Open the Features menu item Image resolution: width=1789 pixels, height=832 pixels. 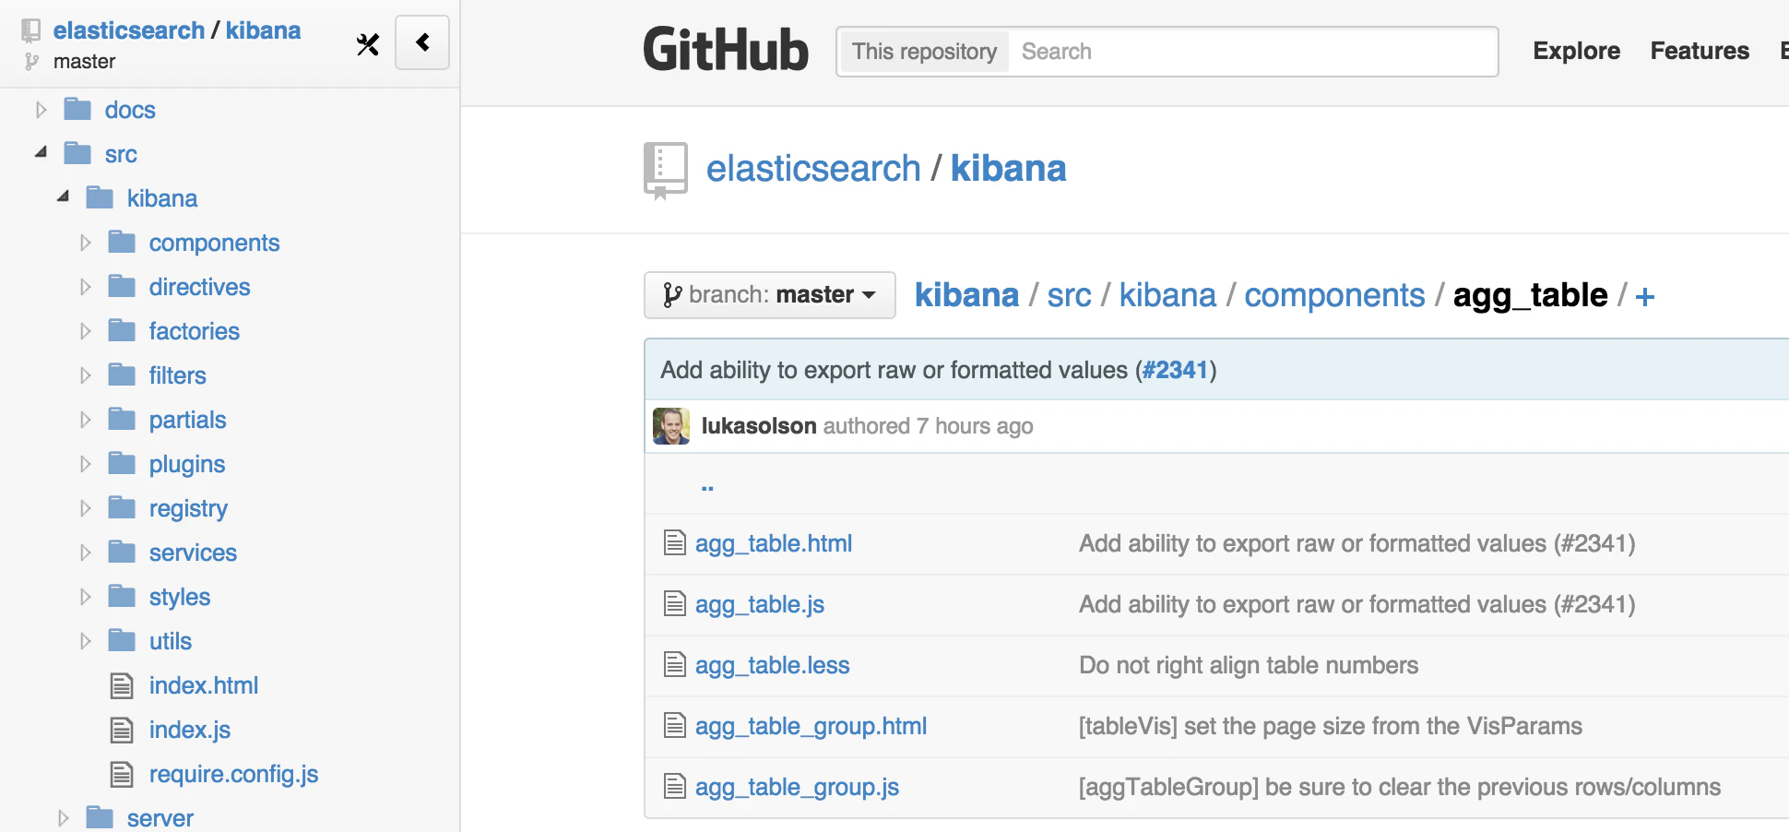pyautogui.click(x=1700, y=51)
